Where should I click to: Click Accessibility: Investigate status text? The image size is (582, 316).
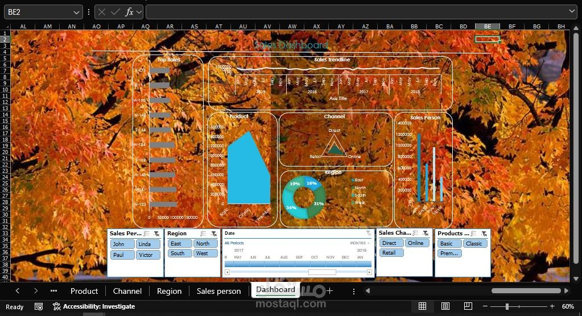pos(99,307)
